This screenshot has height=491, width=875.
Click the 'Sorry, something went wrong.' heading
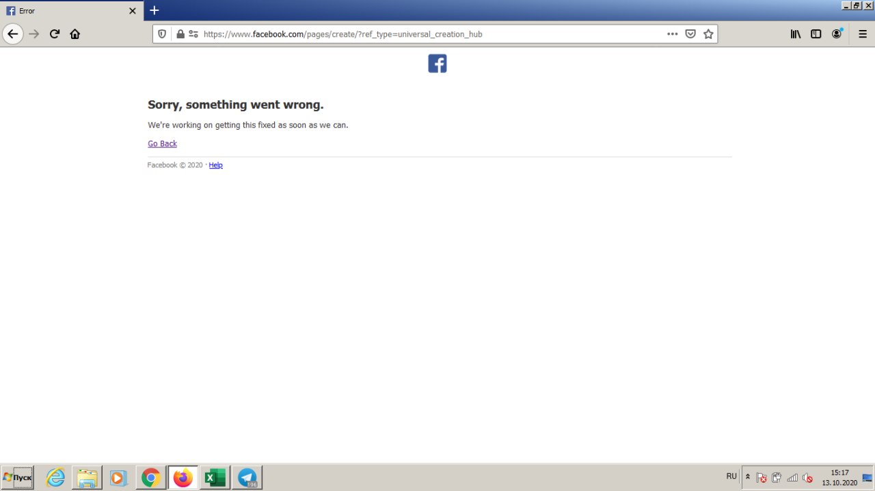point(236,104)
